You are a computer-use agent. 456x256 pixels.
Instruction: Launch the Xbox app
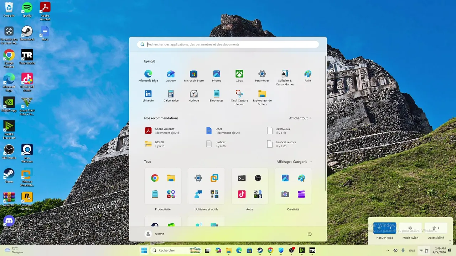pos(239,76)
